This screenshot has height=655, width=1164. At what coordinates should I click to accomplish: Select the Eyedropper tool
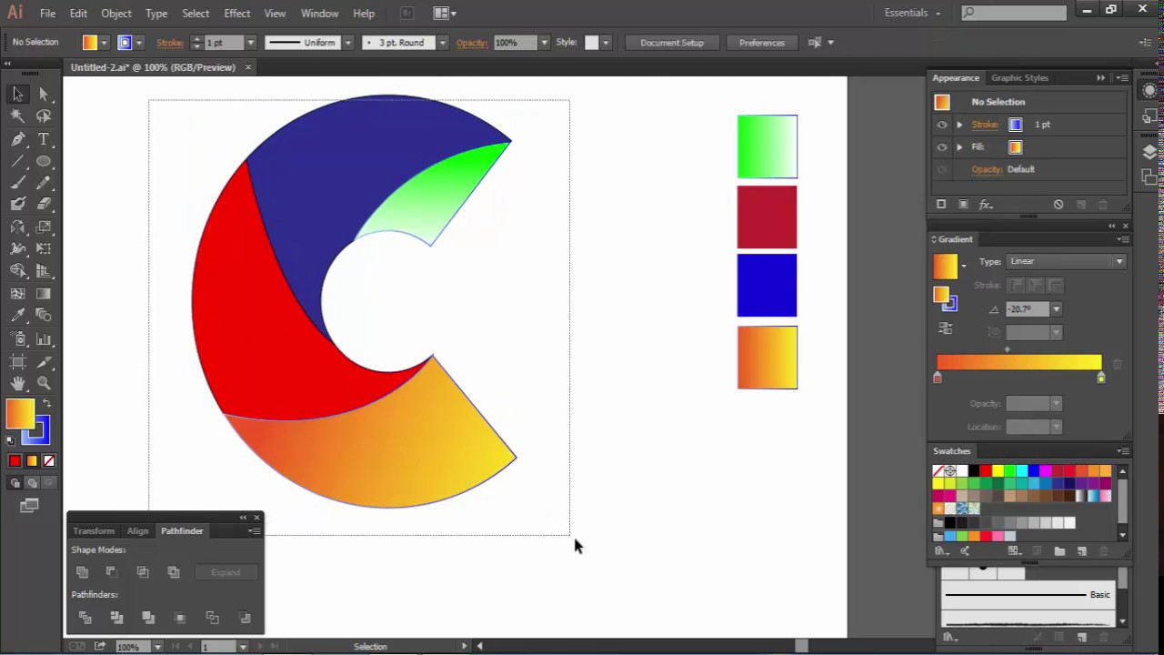pyautogui.click(x=17, y=316)
